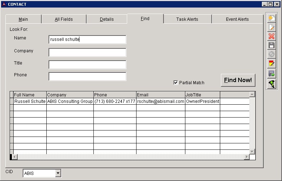Select the Event Alerts tab
282x181 pixels.
(x=237, y=19)
